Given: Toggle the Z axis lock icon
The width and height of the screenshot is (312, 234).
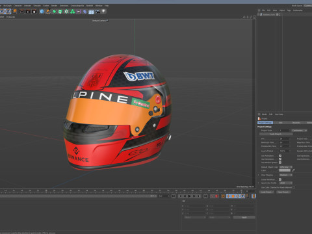Looking at the screenshot, I should tap(8, 11).
